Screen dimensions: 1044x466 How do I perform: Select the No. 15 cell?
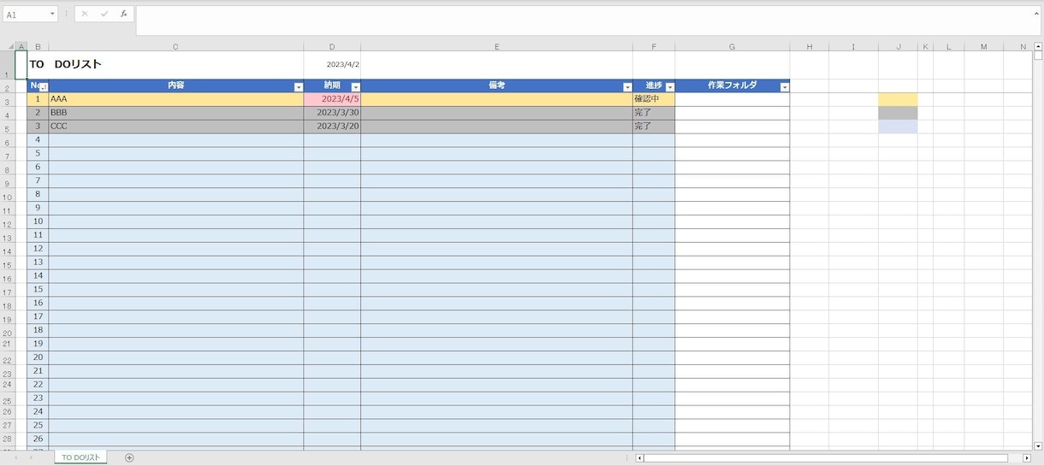[x=38, y=290]
